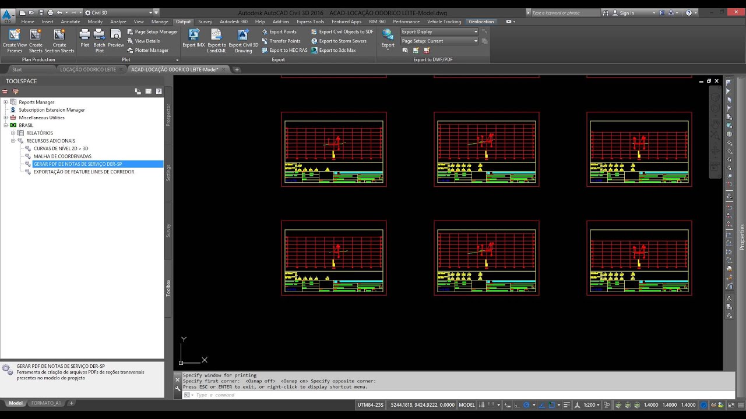Toggle isolate objects blue circle icon

(x=703, y=405)
